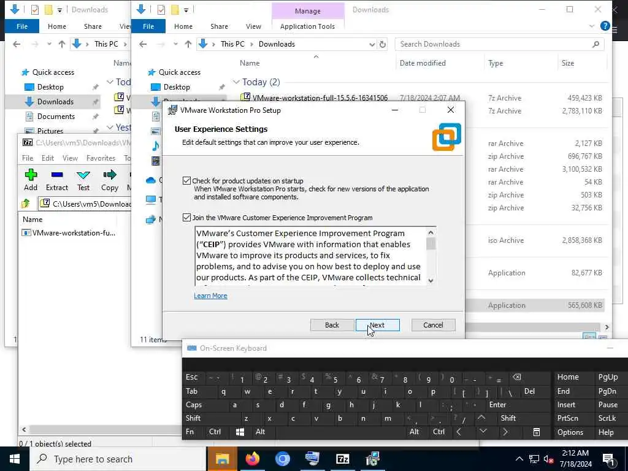The width and height of the screenshot is (628, 471).
Task: Cancel the VMware Workstation Pro setup
Action: coord(433,325)
